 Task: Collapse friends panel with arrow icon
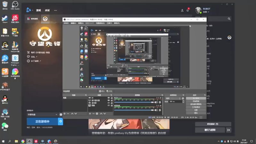(x=228, y=130)
